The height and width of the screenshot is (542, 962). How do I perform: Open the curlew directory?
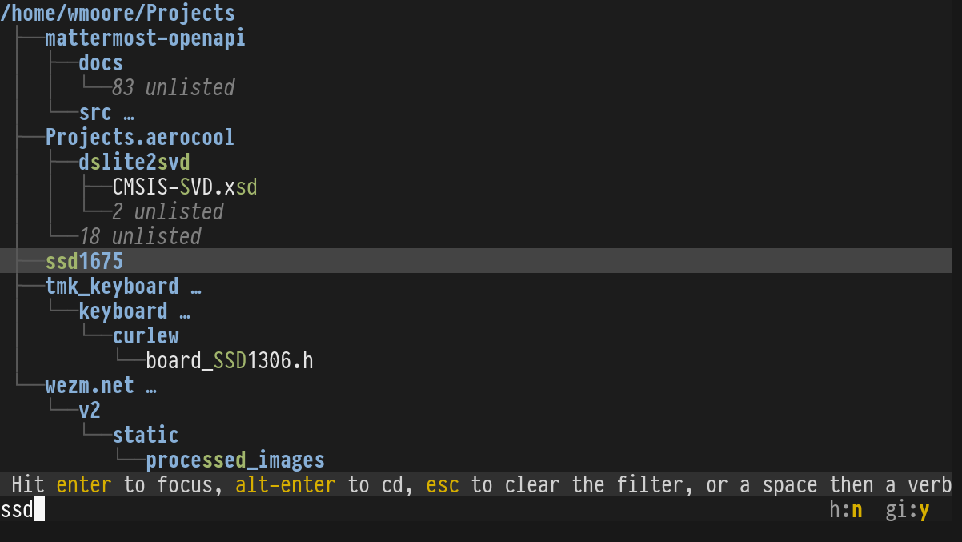(x=146, y=336)
